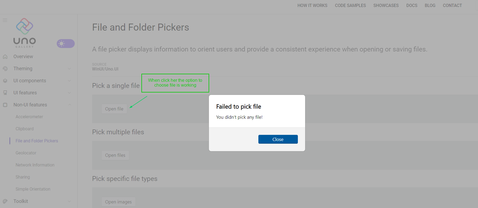Click the UI features easel icon
478x208 pixels.
5,92
